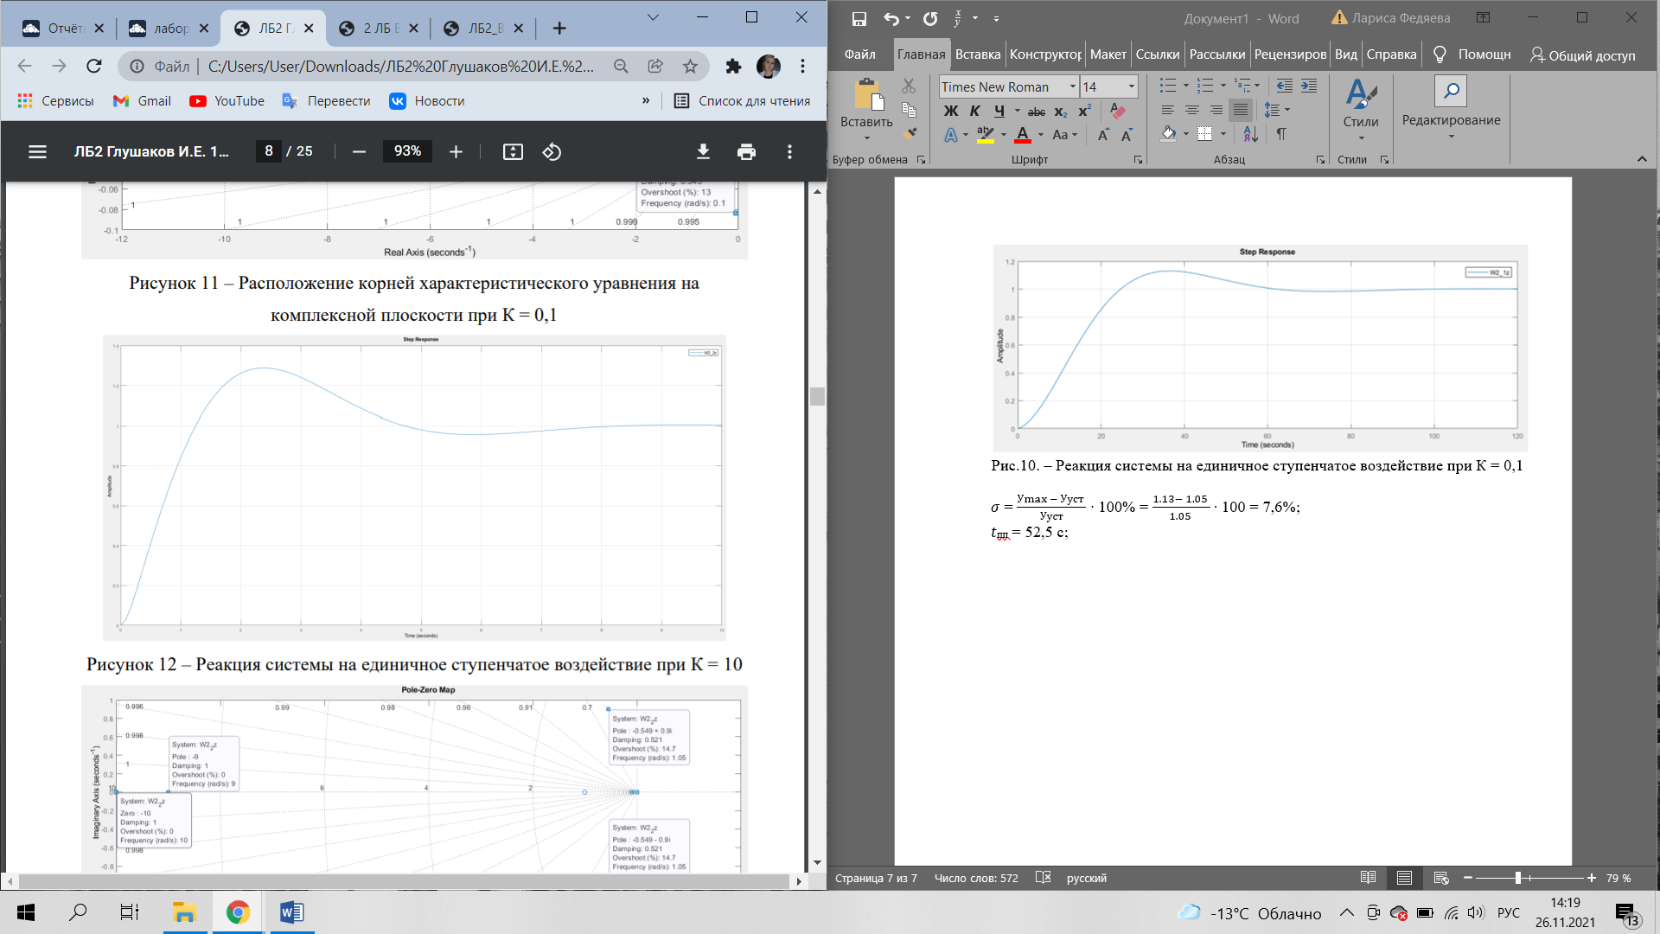Open Word from the Windows taskbar

(x=291, y=912)
